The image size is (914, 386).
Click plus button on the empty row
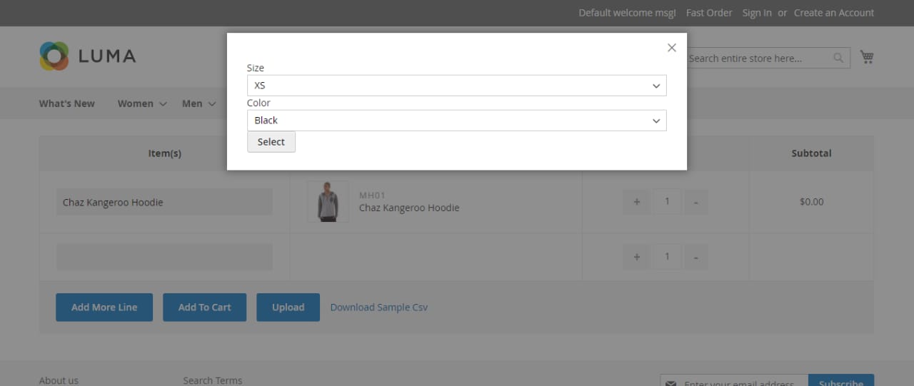(x=636, y=257)
